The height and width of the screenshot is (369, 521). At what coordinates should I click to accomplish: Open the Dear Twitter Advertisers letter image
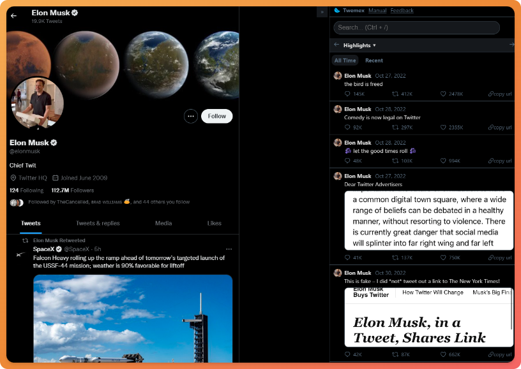pyautogui.click(x=429, y=221)
